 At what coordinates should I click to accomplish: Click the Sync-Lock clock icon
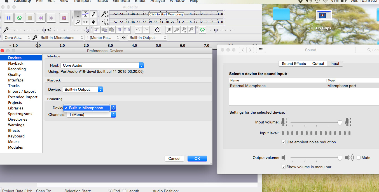157,30
